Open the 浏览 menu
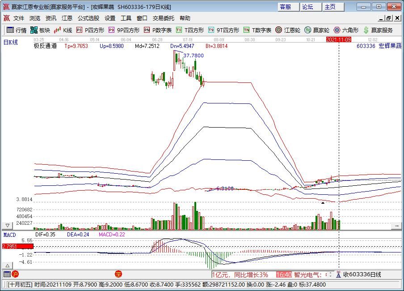This screenshot has height=291, width=404. pos(35,18)
